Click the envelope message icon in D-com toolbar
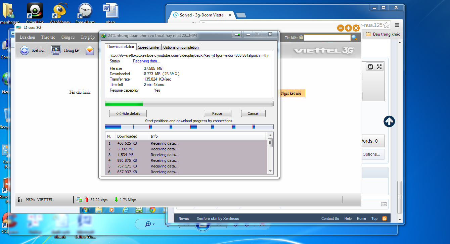 pyautogui.click(x=90, y=50)
